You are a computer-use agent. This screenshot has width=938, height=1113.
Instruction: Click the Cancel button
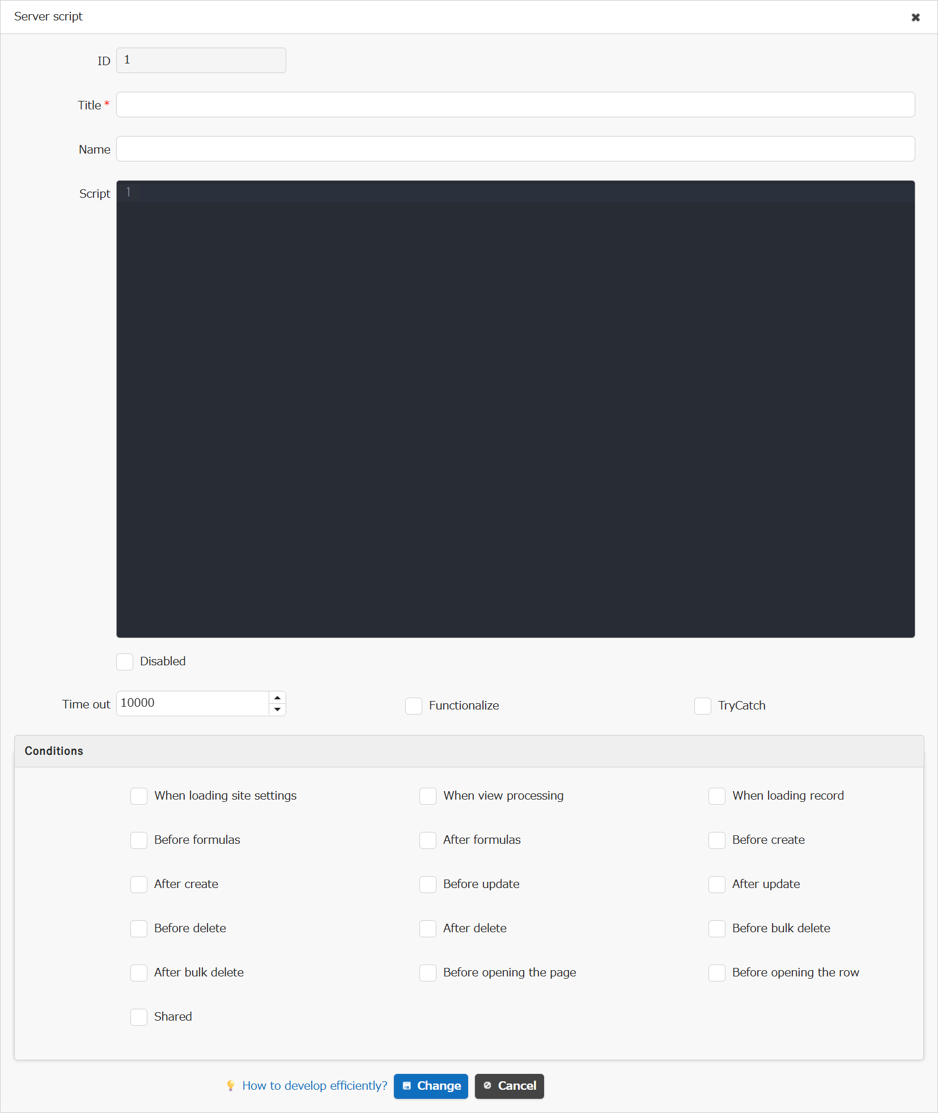pos(509,1086)
